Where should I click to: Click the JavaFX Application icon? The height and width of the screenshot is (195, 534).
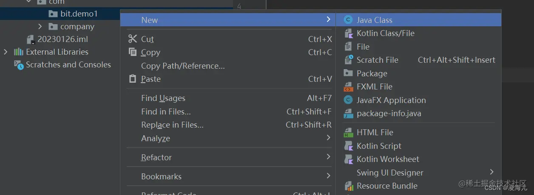coord(348,100)
